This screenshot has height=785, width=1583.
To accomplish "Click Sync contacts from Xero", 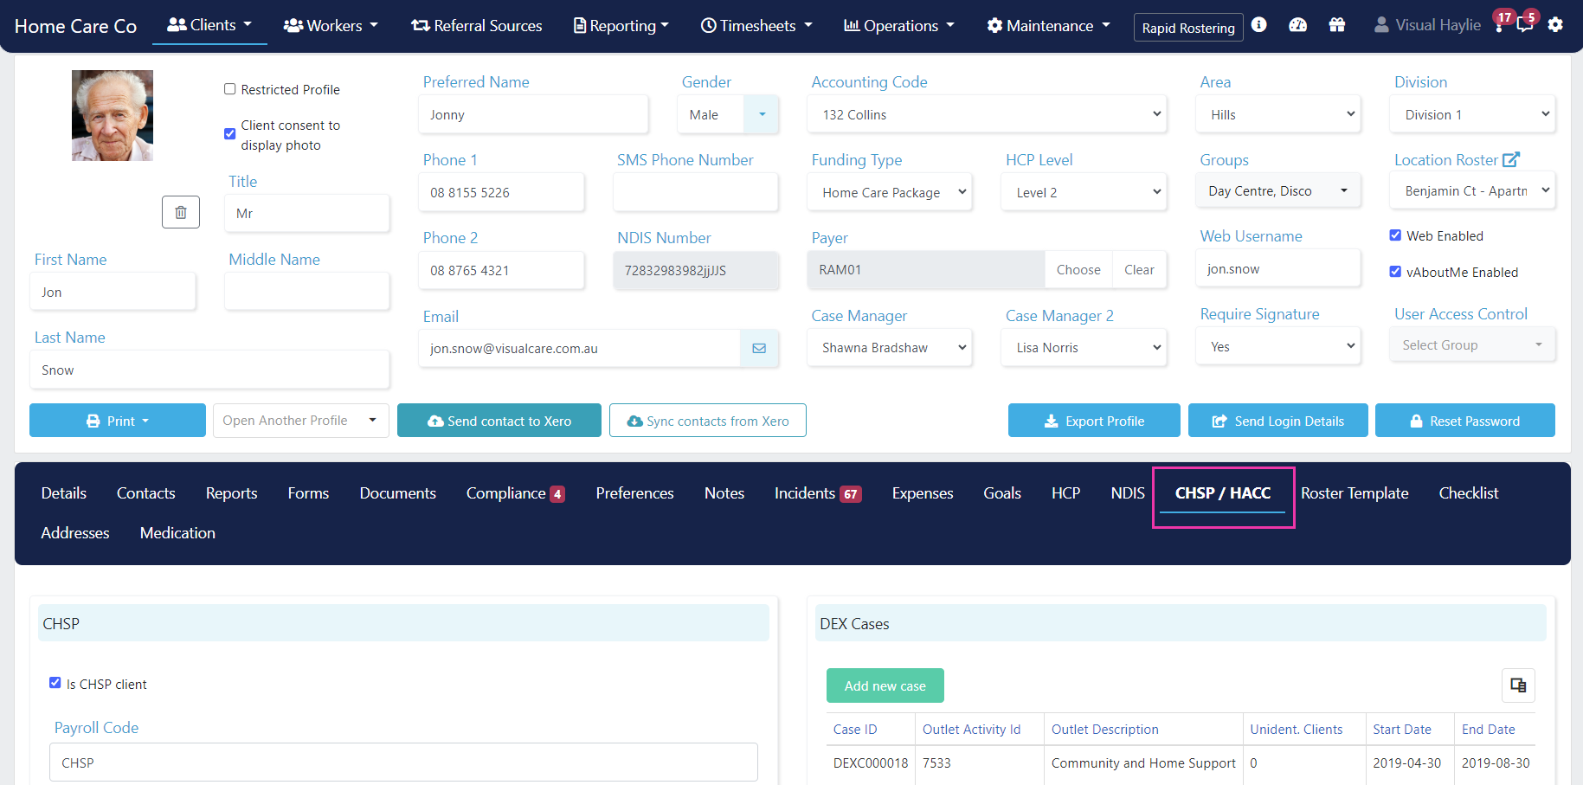I will pyautogui.click(x=708, y=421).
